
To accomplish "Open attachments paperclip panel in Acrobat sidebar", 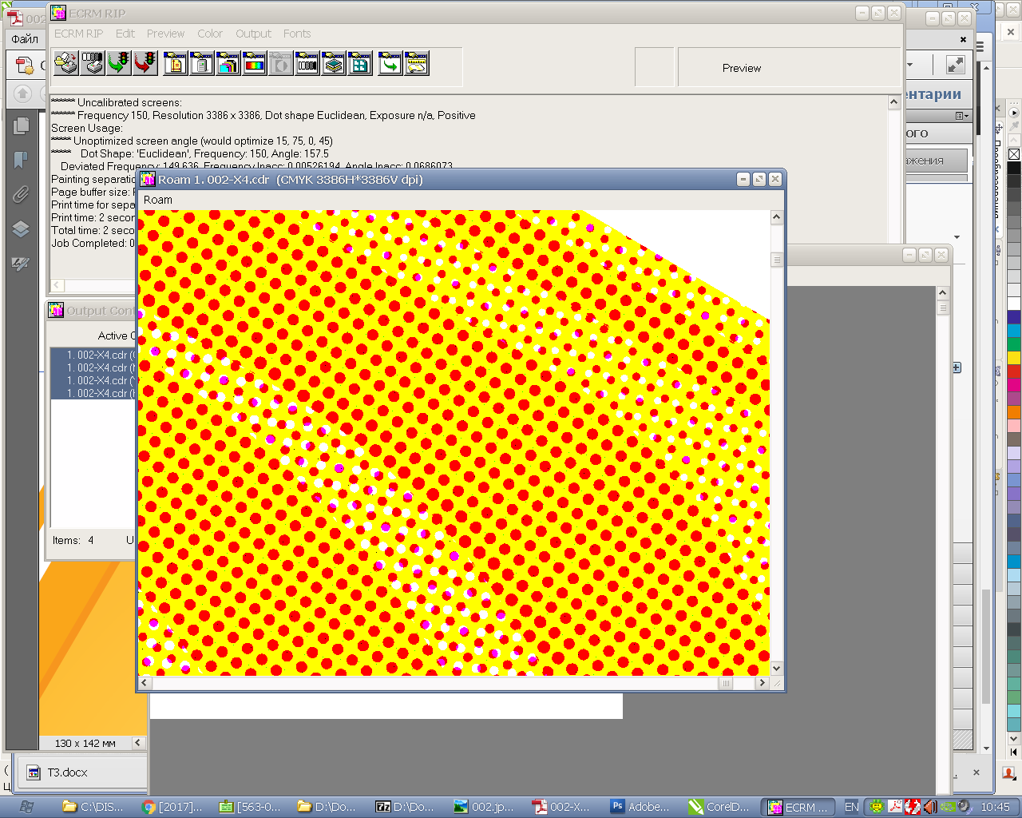I will (x=22, y=194).
